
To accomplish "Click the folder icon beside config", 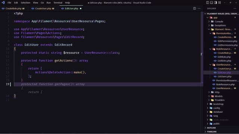I will [211, 108].
